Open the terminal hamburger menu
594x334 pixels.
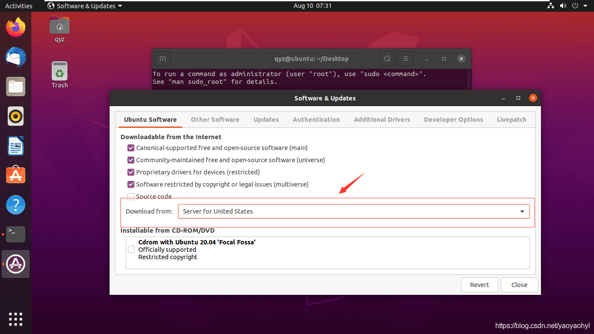point(406,59)
